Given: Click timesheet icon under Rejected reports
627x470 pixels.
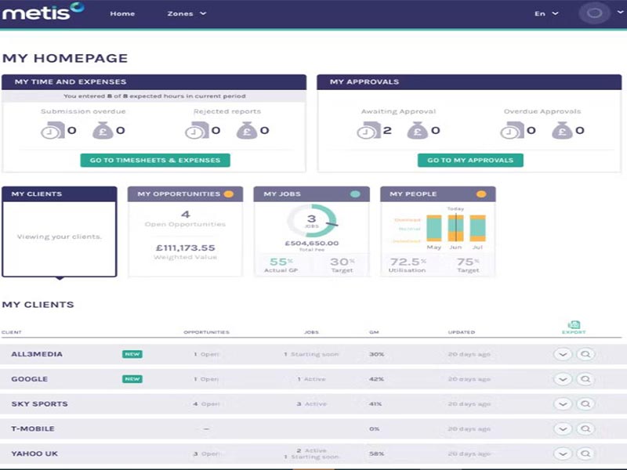Looking at the screenshot, I should pyautogui.click(x=197, y=130).
